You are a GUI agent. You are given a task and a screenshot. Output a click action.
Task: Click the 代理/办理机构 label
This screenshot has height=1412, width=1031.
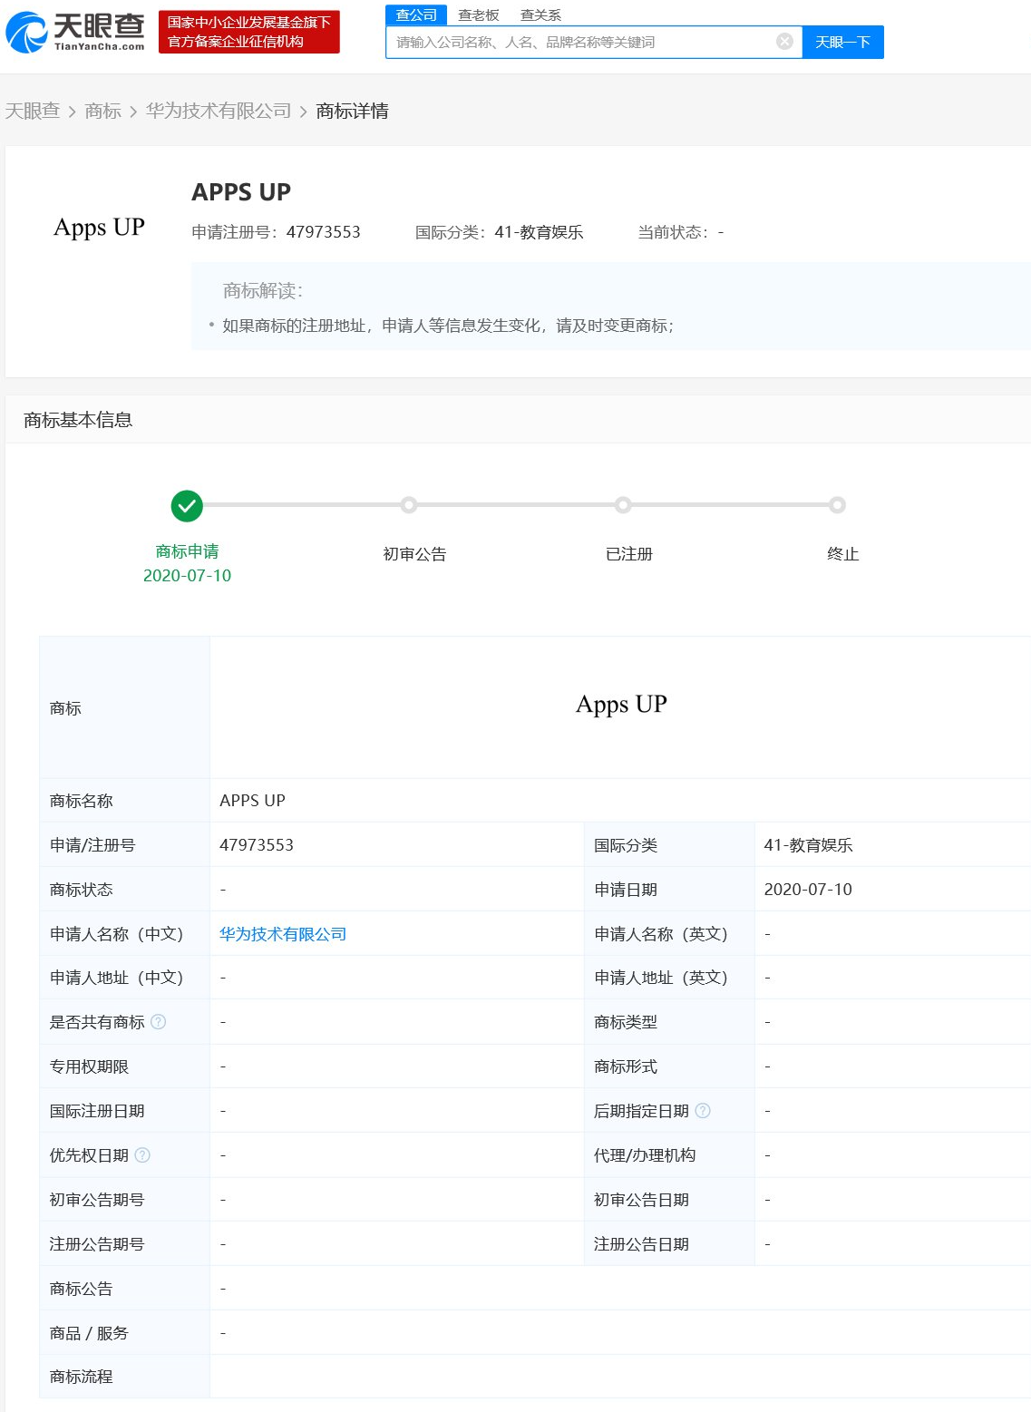(x=645, y=1155)
